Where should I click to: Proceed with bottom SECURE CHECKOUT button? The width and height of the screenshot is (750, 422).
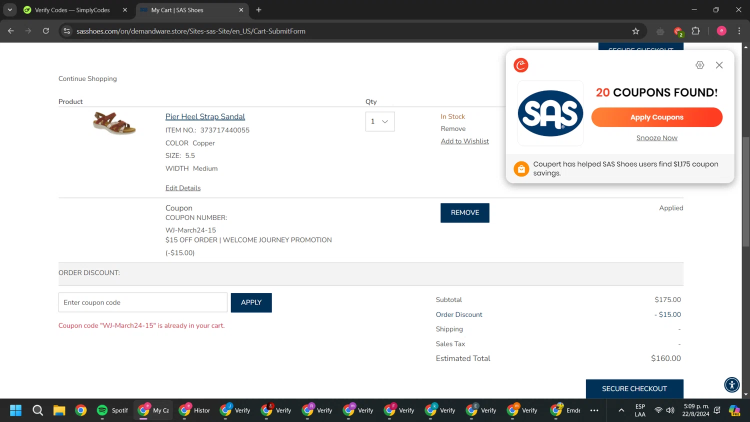click(634, 388)
